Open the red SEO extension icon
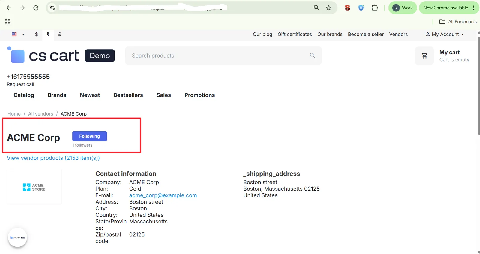Viewport: 480px width, 254px height. (x=347, y=8)
